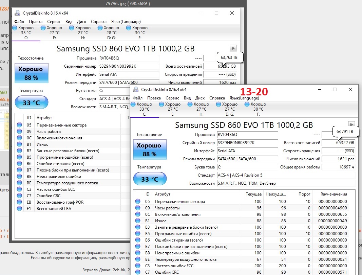
Task: Select drive C: status orb in front window
Action: click(133, 104)
